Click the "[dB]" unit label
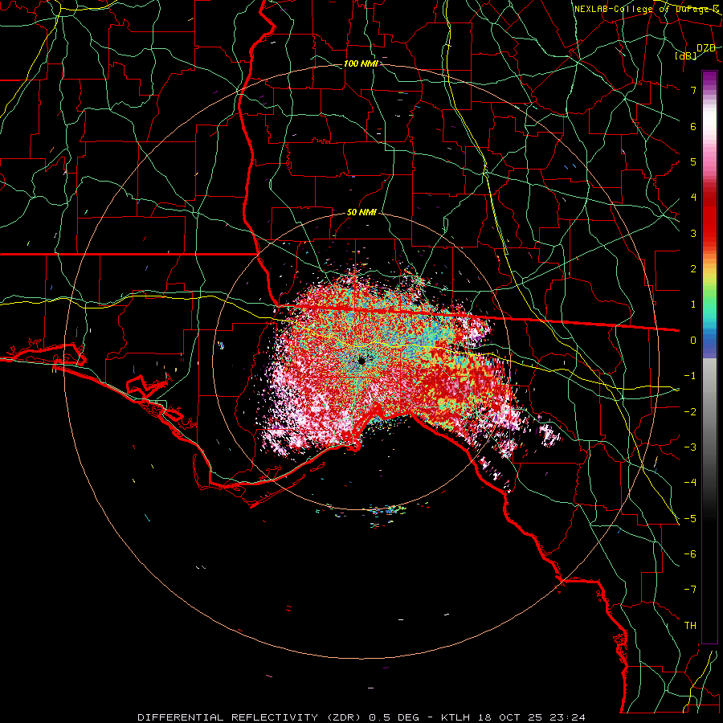Viewport: 723px width, 723px height. tap(686, 55)
